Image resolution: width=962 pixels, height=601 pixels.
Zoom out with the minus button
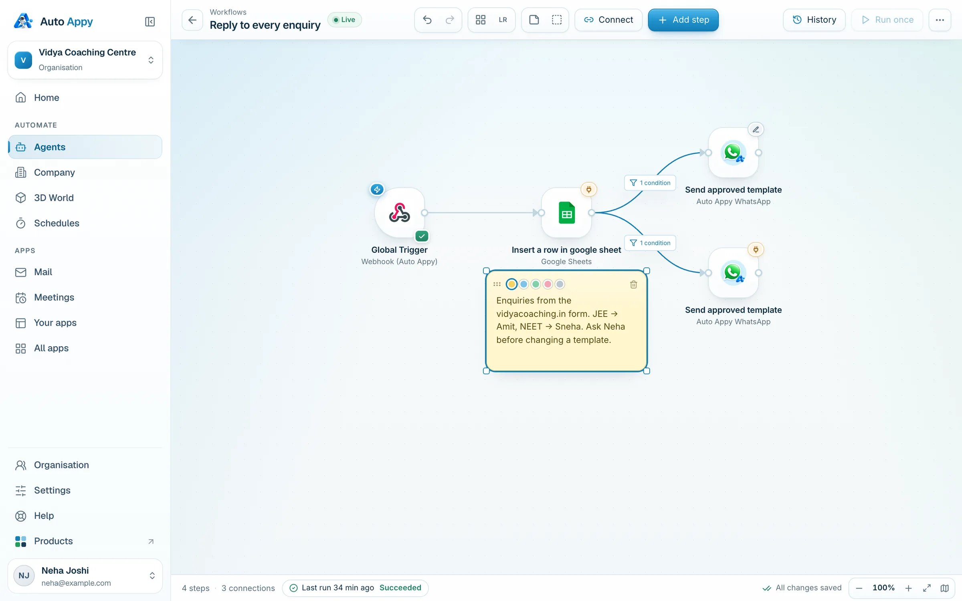pos(859,588)
